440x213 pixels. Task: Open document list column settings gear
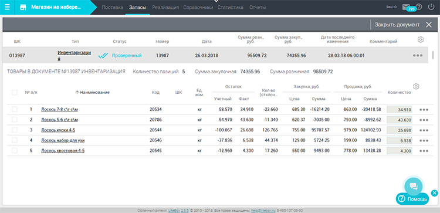420,40
